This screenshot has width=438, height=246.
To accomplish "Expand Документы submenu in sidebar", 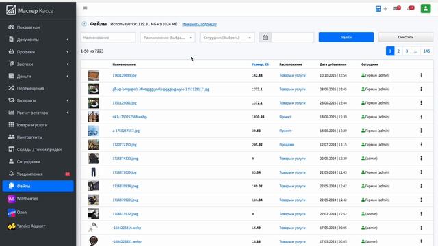I will point(38,40).
